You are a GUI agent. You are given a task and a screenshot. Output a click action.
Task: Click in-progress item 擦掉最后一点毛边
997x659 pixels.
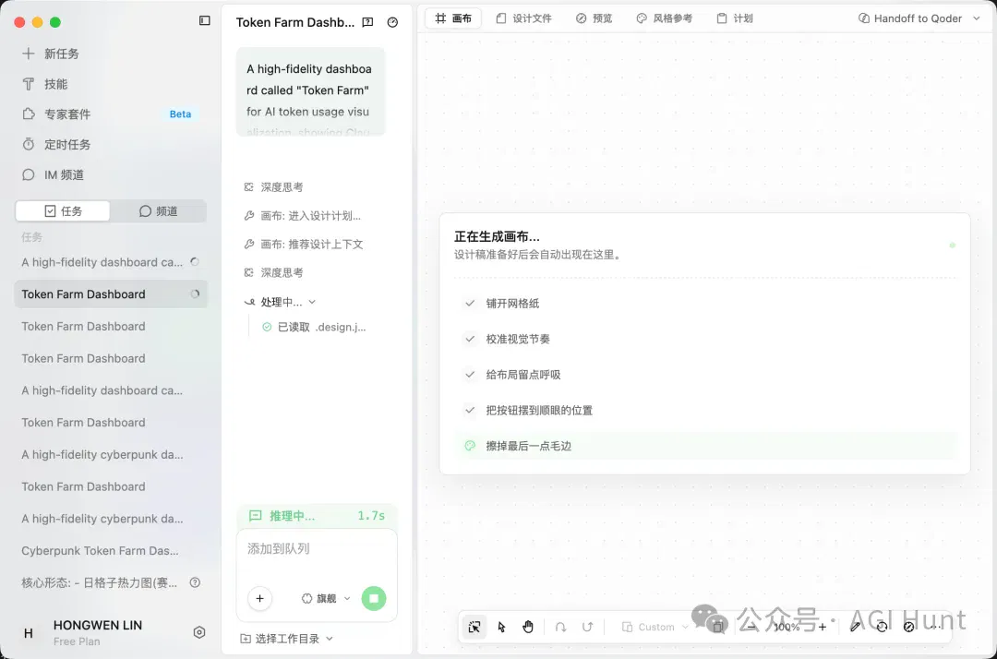[x=706, y=446]
